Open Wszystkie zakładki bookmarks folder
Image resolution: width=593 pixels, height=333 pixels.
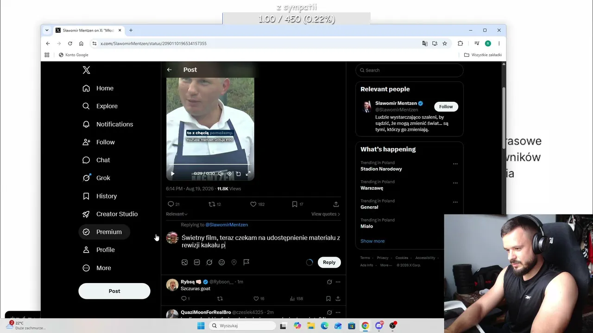coord(483,55)
